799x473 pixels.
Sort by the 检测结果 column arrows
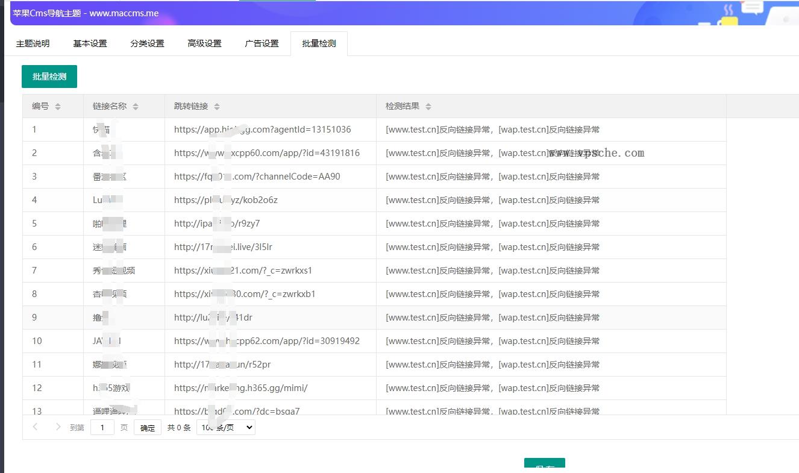(428, 107)
